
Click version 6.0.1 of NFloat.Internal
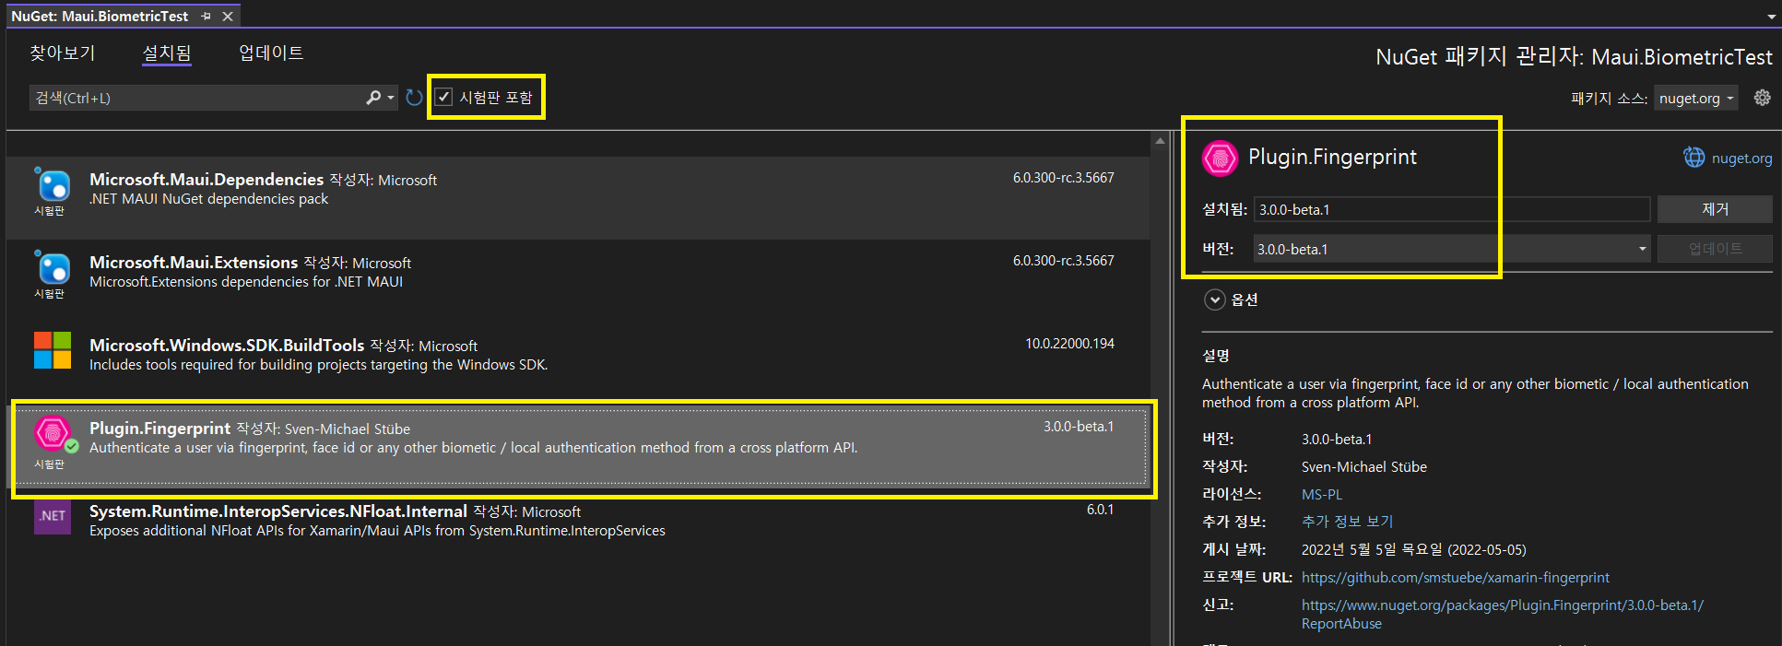(x=1100, y=510)
